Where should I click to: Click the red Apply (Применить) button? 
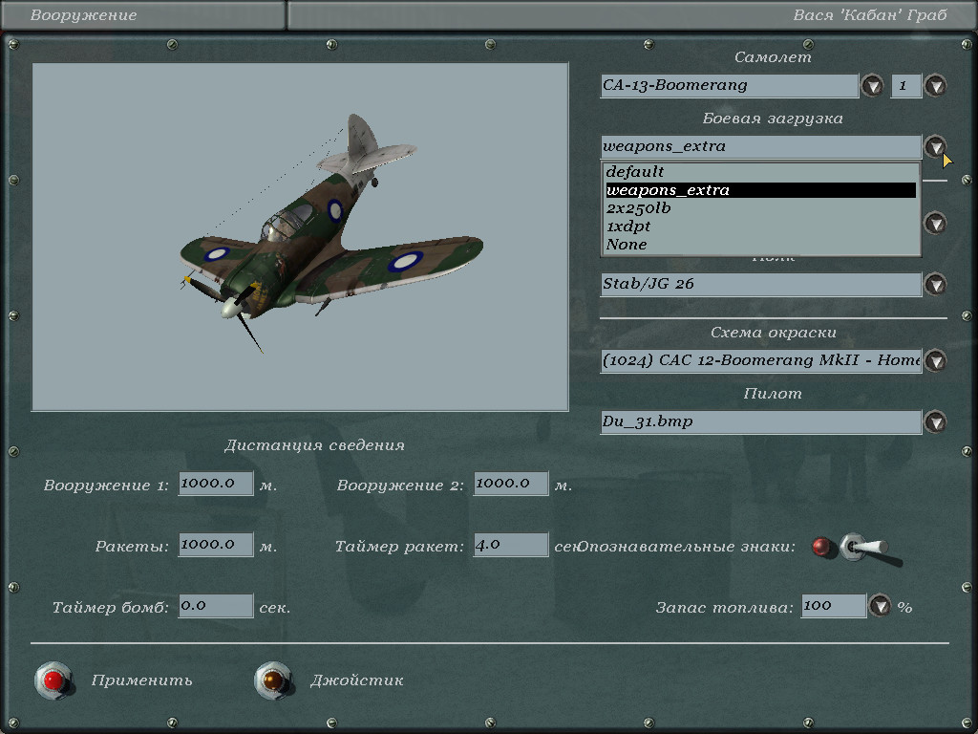coord(53,680)
